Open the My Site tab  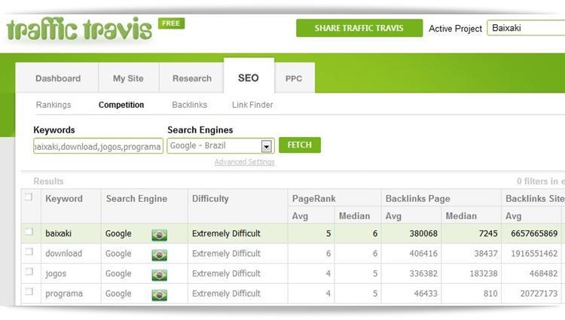pyautogui.click(x=128, y=78)
